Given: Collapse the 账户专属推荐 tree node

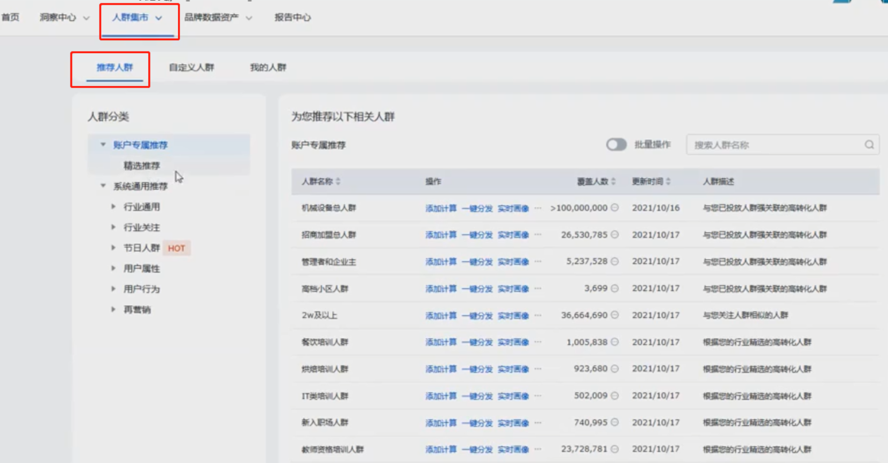Looking at the screenshot, I should (x=103, y=145).
